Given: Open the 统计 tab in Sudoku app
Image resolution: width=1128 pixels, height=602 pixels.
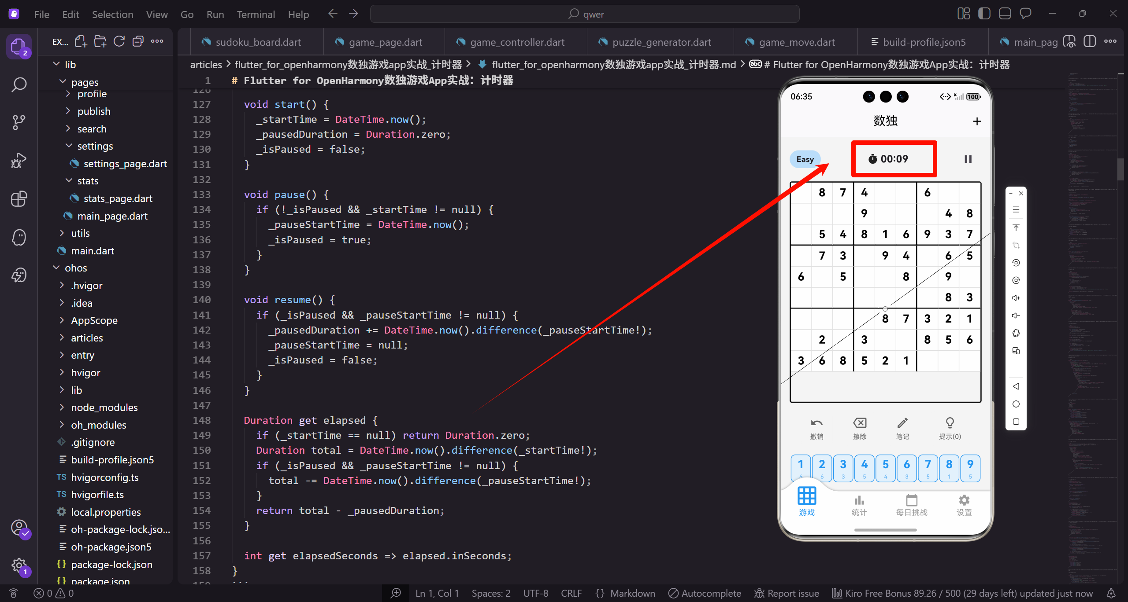Looking at the screenshot, I should point(859,505).
